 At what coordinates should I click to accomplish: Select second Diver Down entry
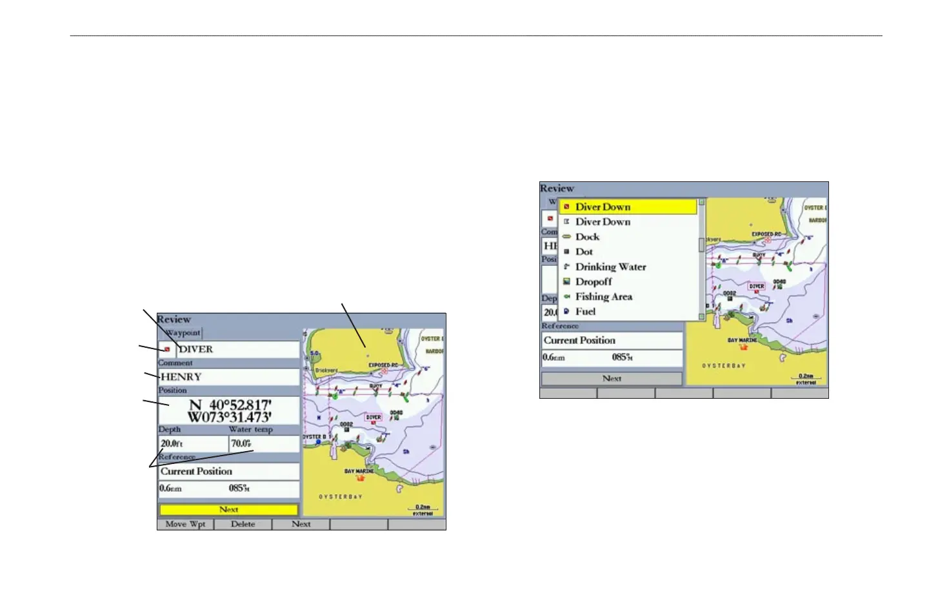(603, 221)
